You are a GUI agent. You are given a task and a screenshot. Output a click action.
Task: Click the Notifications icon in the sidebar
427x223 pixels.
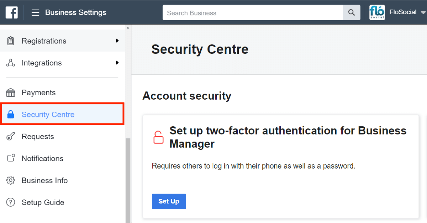pos(11,158)
